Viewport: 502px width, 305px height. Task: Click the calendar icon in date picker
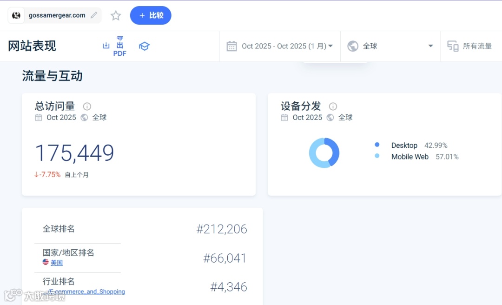point(231,46)
